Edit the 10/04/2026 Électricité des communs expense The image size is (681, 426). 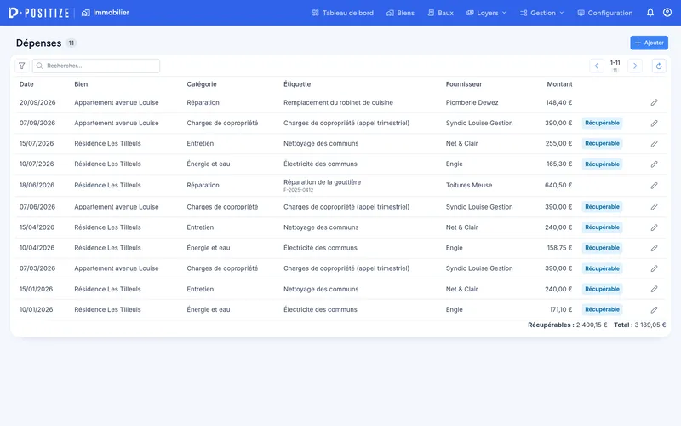[x=654, y=248]
